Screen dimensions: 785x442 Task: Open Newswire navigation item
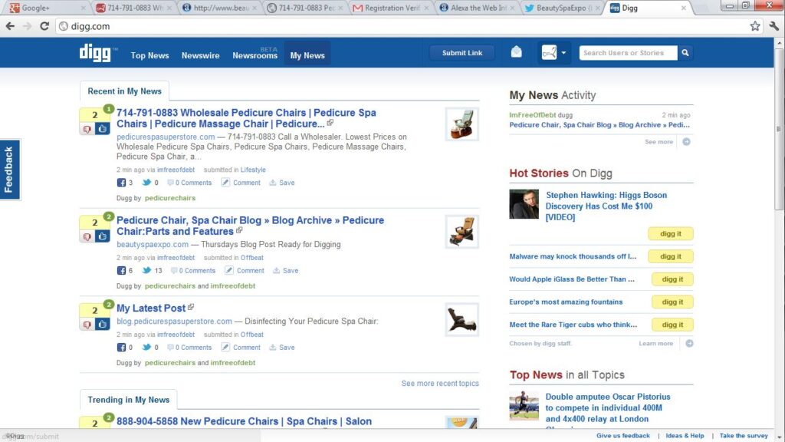pos(200,55)
